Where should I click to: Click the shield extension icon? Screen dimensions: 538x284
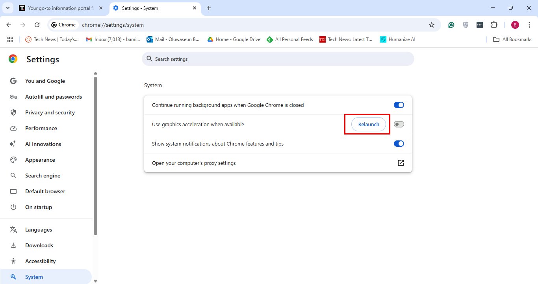[465, 24]
